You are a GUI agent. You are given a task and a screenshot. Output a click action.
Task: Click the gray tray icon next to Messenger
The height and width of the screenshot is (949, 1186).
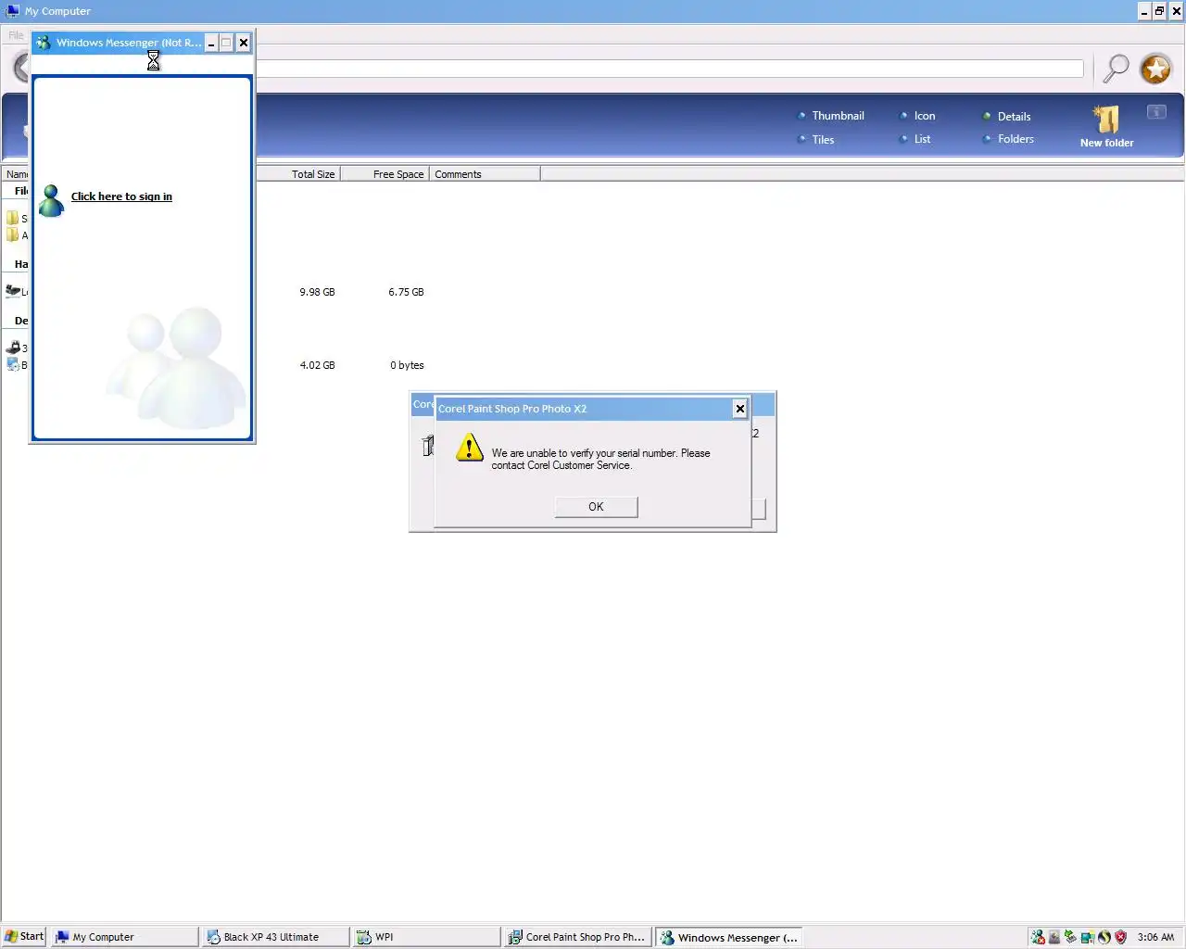click(x=1054, y=937)
